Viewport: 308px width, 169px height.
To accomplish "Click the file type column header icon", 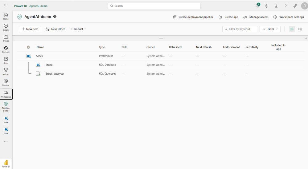I will tap(28, 47).
